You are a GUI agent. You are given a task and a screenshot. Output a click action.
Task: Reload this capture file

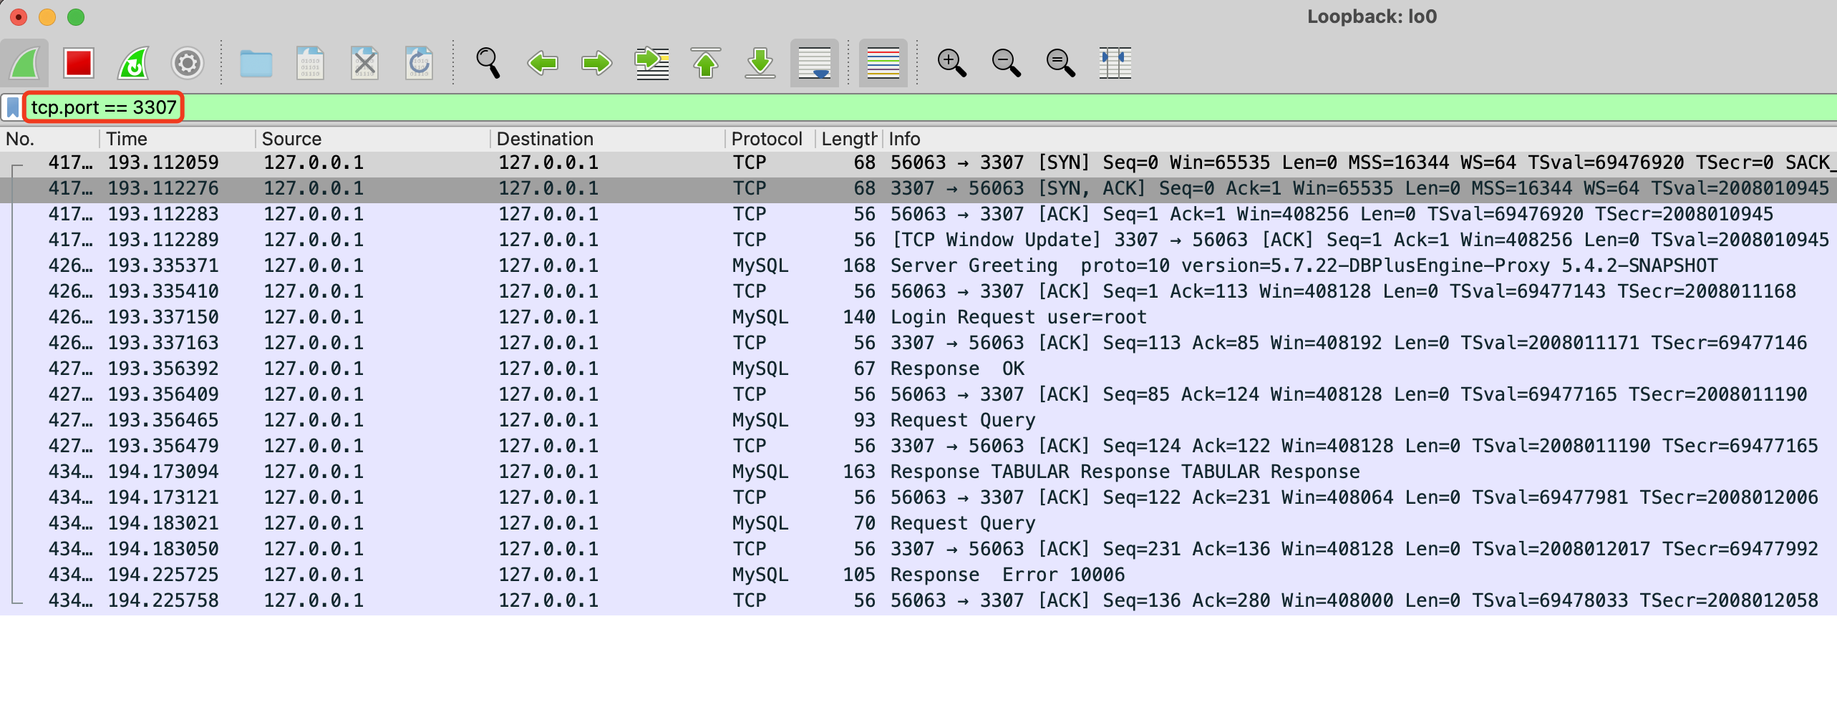[419, 64]
